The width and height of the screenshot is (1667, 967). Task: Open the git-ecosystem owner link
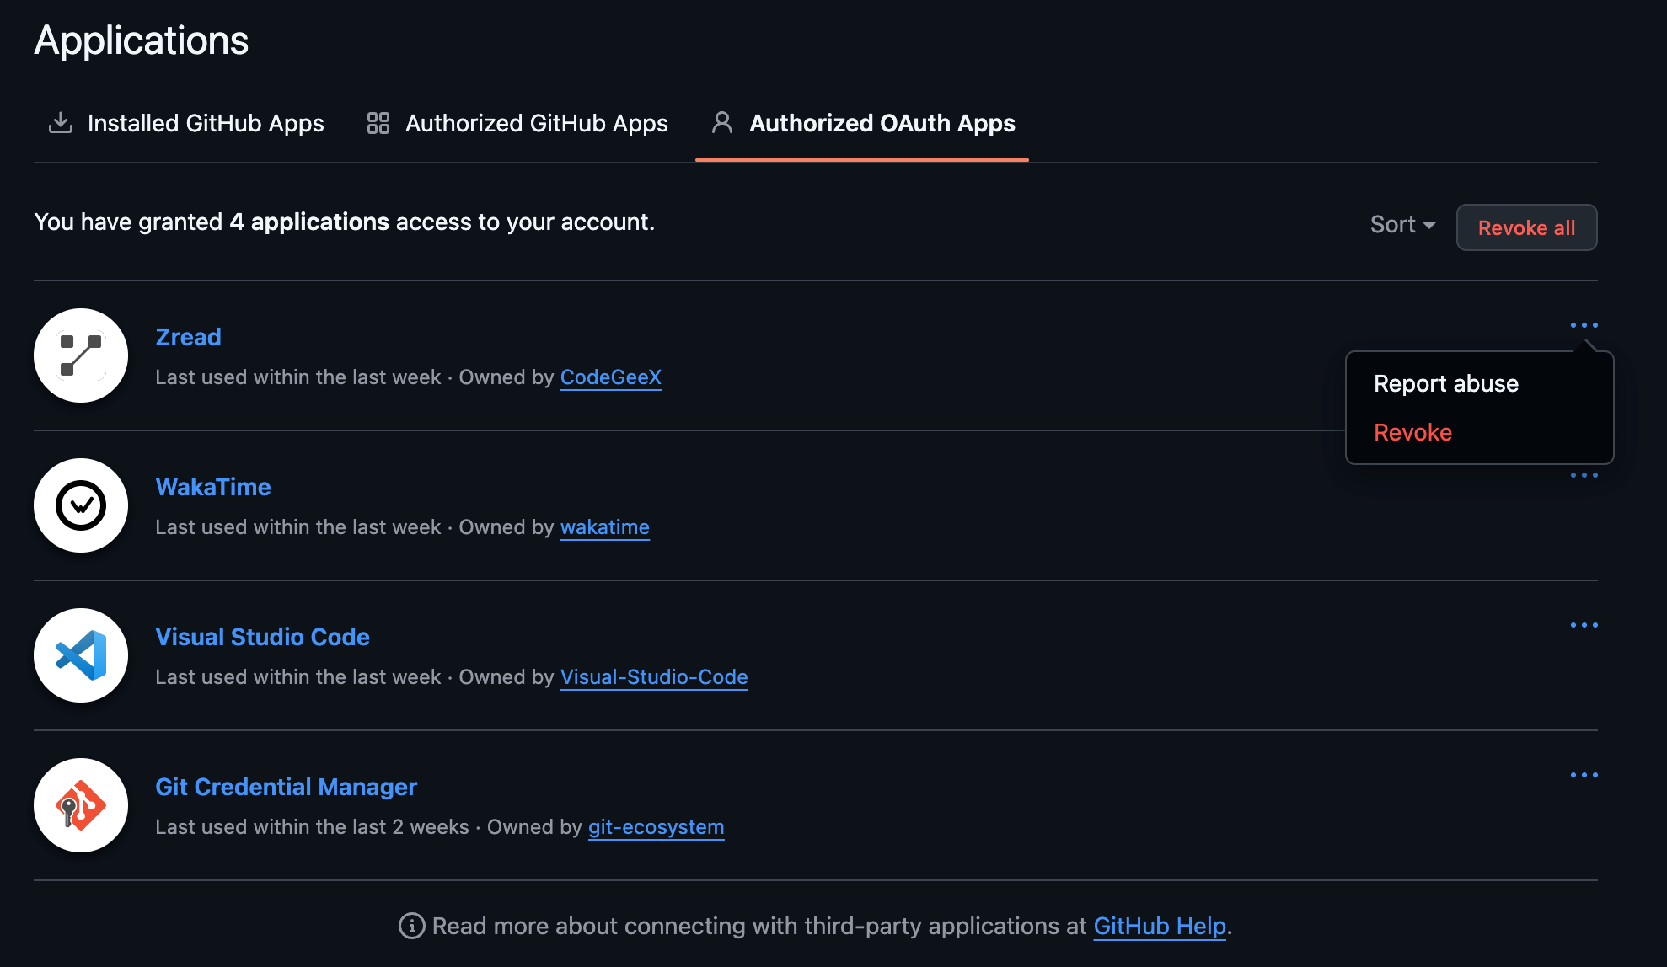(x=656, y=827)
